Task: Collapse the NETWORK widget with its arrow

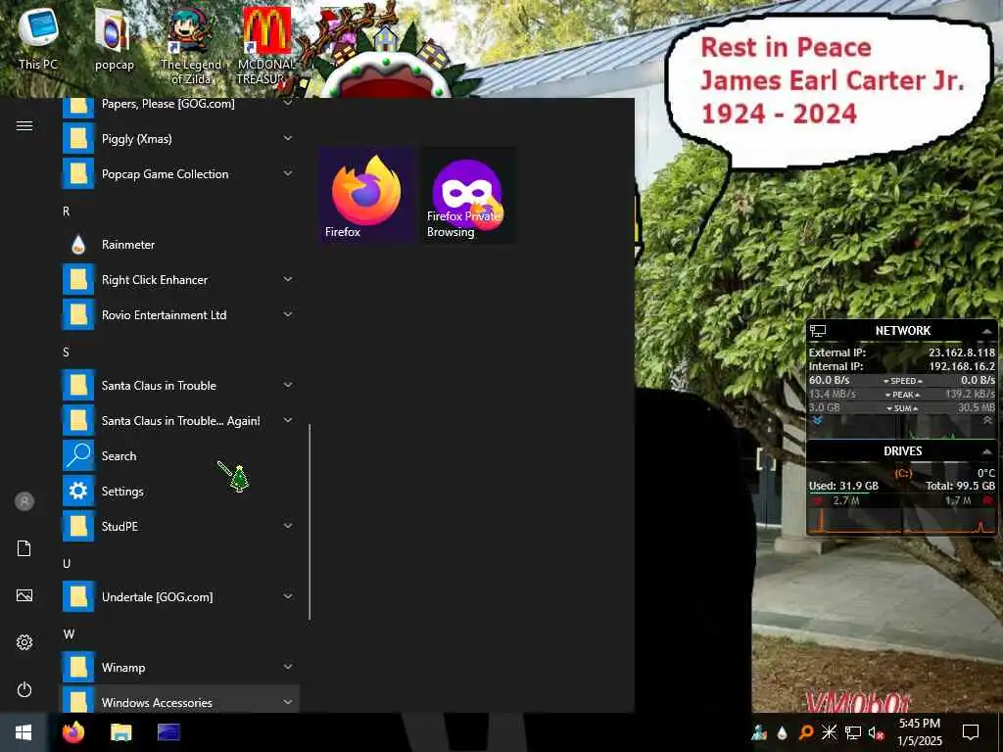Action: coord(987,331)
